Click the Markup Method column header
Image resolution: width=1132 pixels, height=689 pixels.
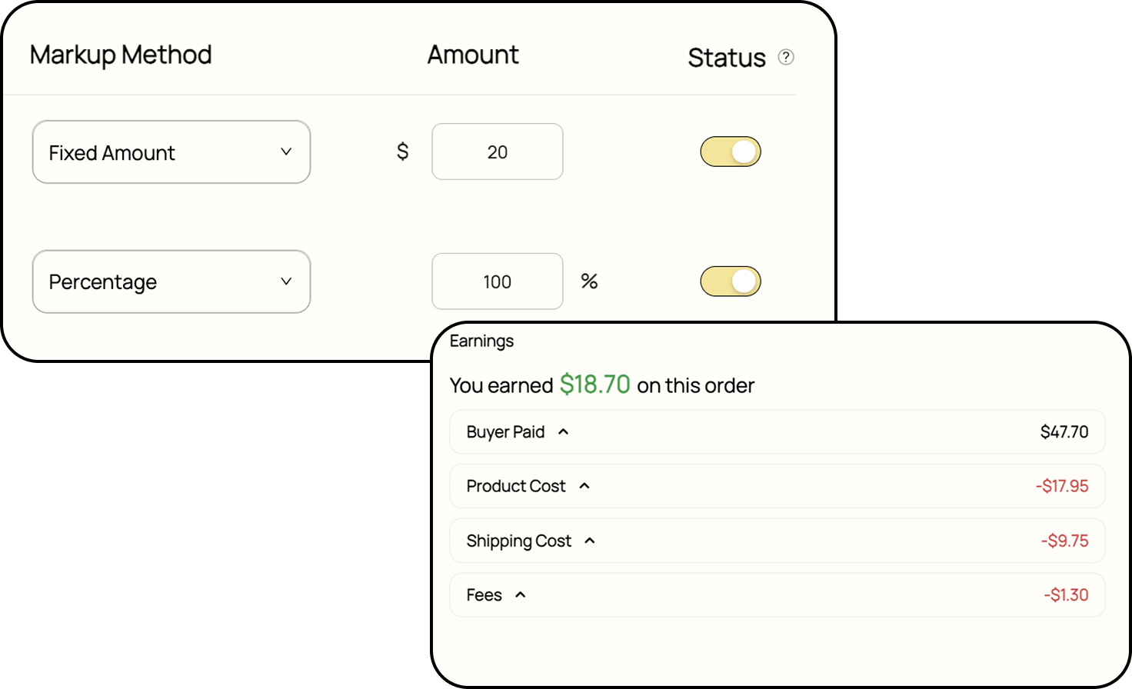[x=121, y=55]
